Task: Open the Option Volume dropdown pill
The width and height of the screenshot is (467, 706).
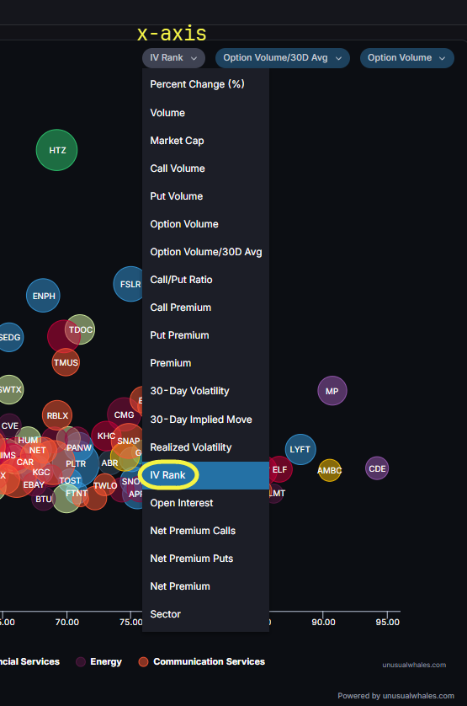Action: click(406, 58)
